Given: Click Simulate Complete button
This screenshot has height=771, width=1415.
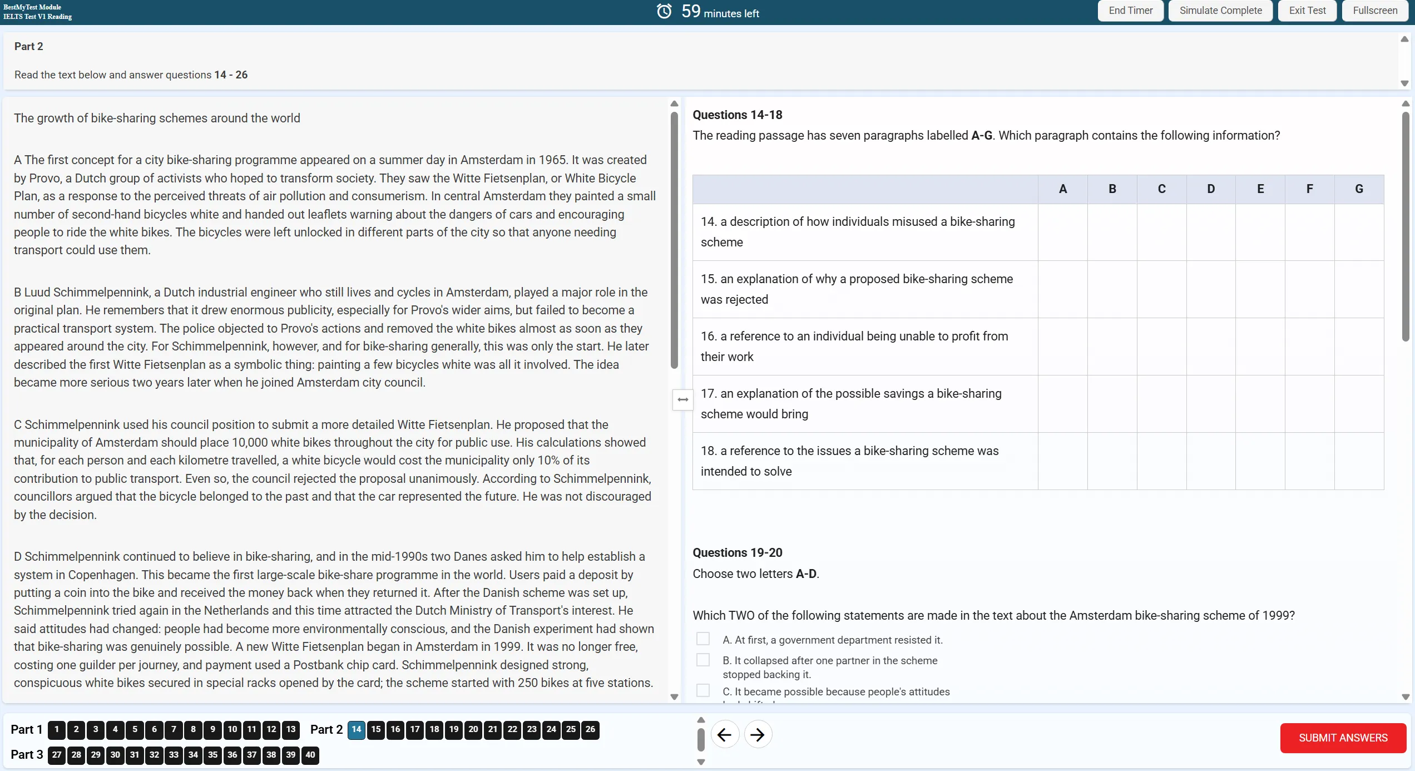Looking at the screenshot, I should [x=1220, y=11].
